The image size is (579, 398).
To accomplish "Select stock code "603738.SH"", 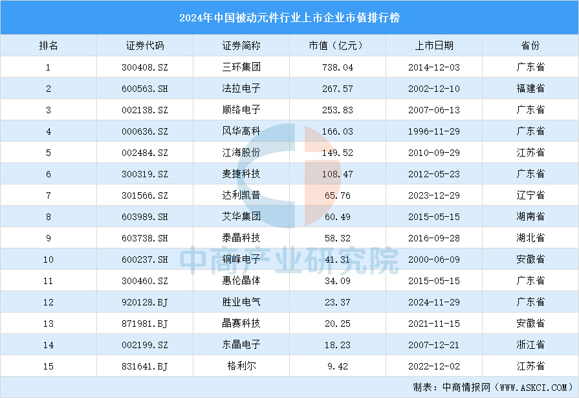I will point(145,238).
